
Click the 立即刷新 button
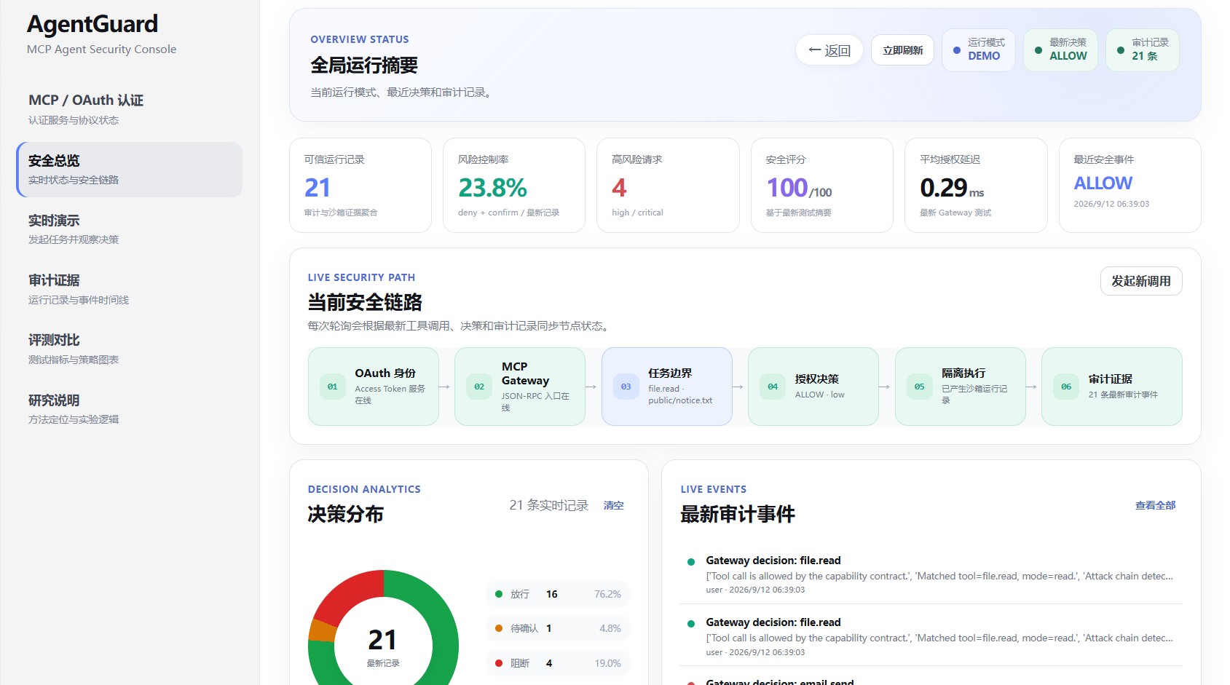click(902, 50)
